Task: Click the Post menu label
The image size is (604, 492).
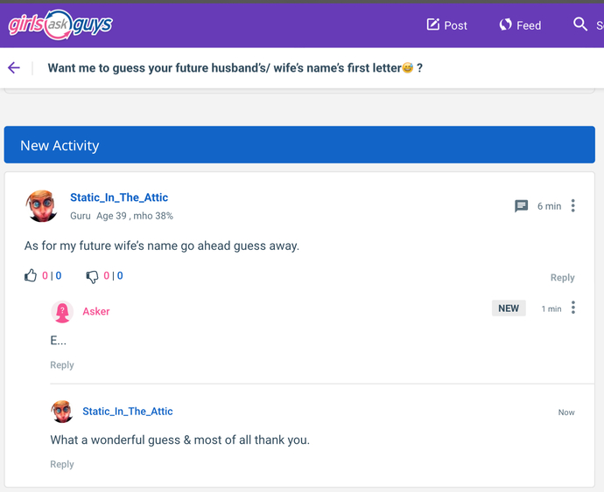Action: (x=456, y=25)
